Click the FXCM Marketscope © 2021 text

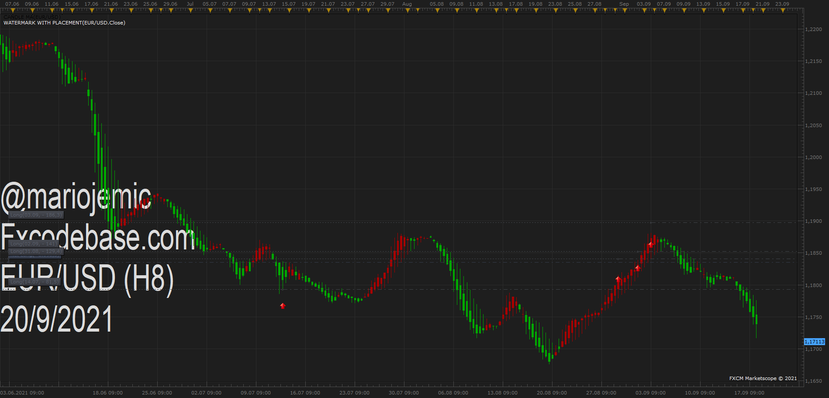coord(763,378)
